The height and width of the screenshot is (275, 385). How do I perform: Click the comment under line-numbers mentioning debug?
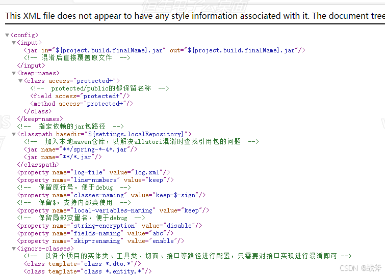pyautogui.click(x=74, y=188)
